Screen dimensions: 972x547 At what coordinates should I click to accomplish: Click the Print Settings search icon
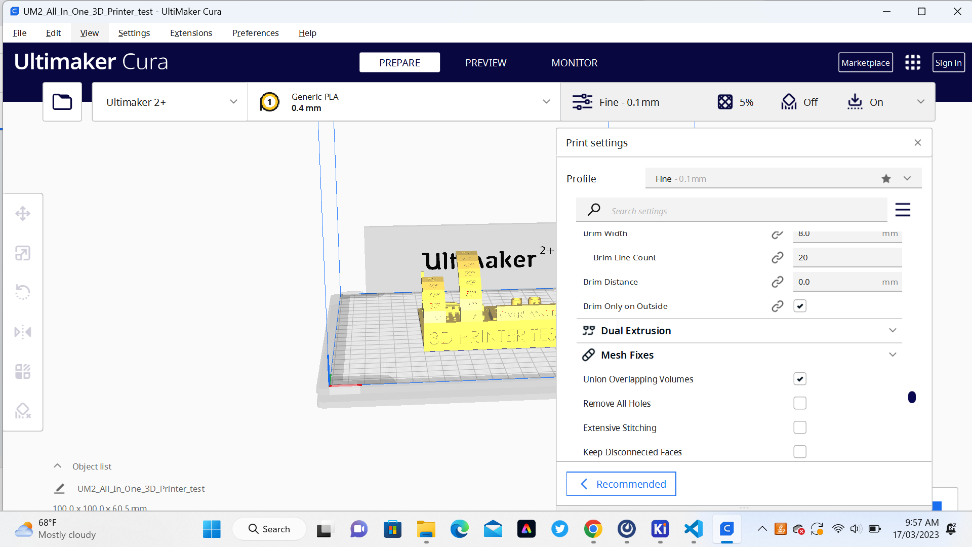[593, 210]
